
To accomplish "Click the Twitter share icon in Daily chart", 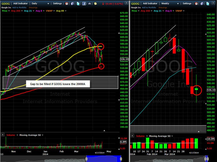I will click(78, 3).
